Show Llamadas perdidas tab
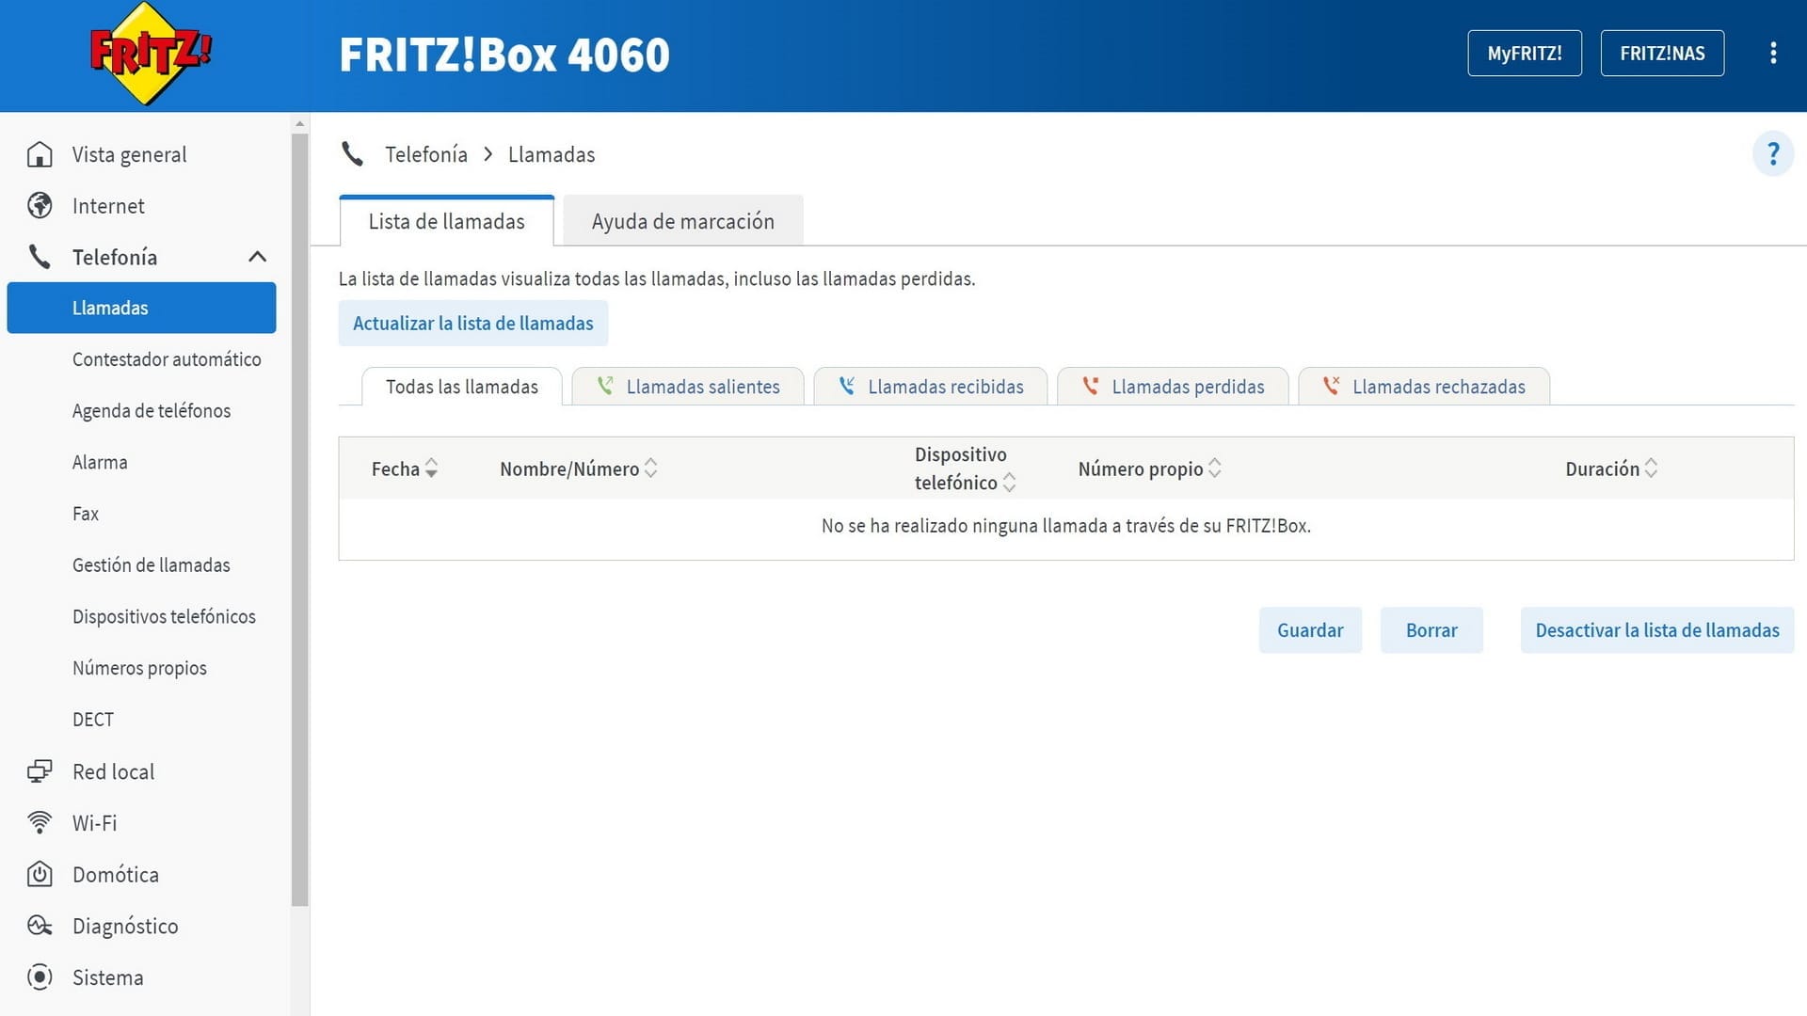The height and width of the screenshot is (1016, 1807). pos(1173,387)
